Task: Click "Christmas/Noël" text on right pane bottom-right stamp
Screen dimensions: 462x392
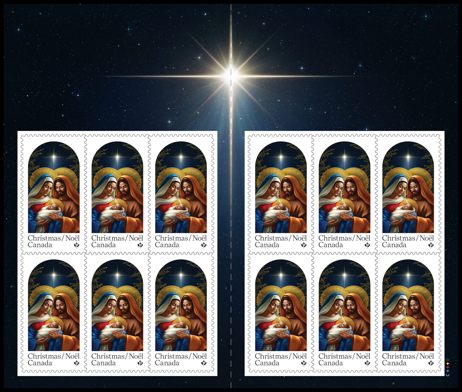Action: coord(408,356)
